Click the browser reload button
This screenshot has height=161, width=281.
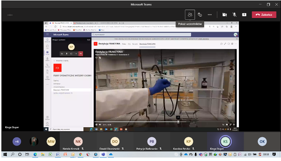point(55,26)
